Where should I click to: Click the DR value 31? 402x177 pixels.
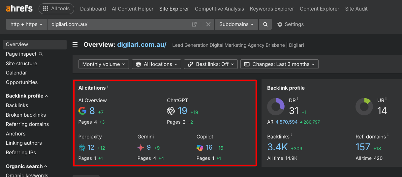(294, 111)
